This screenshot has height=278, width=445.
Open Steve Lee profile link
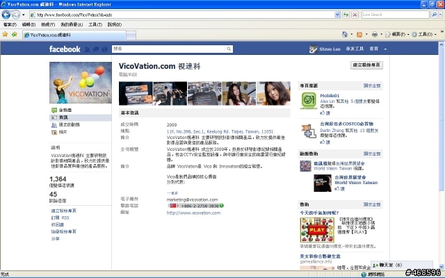pyautogui.click(x=330, y=49)
